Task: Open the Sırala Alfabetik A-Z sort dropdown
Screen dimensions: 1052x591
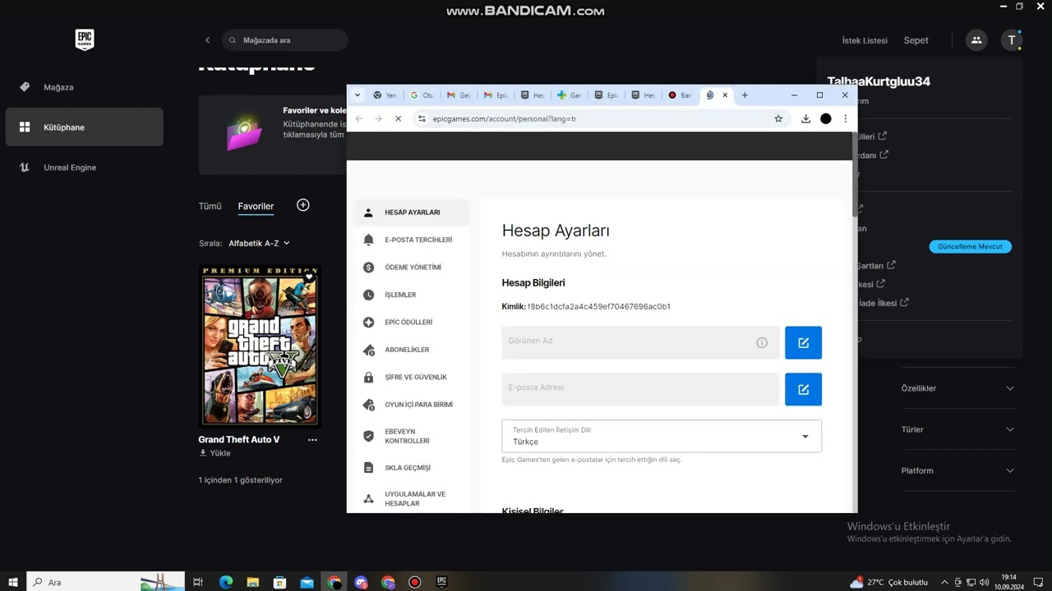Action: [259, 243]
